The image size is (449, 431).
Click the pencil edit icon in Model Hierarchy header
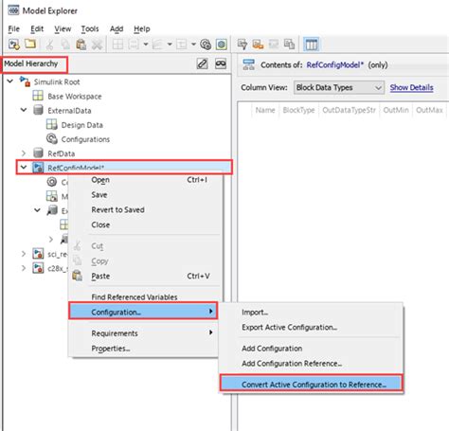point(202,63)
